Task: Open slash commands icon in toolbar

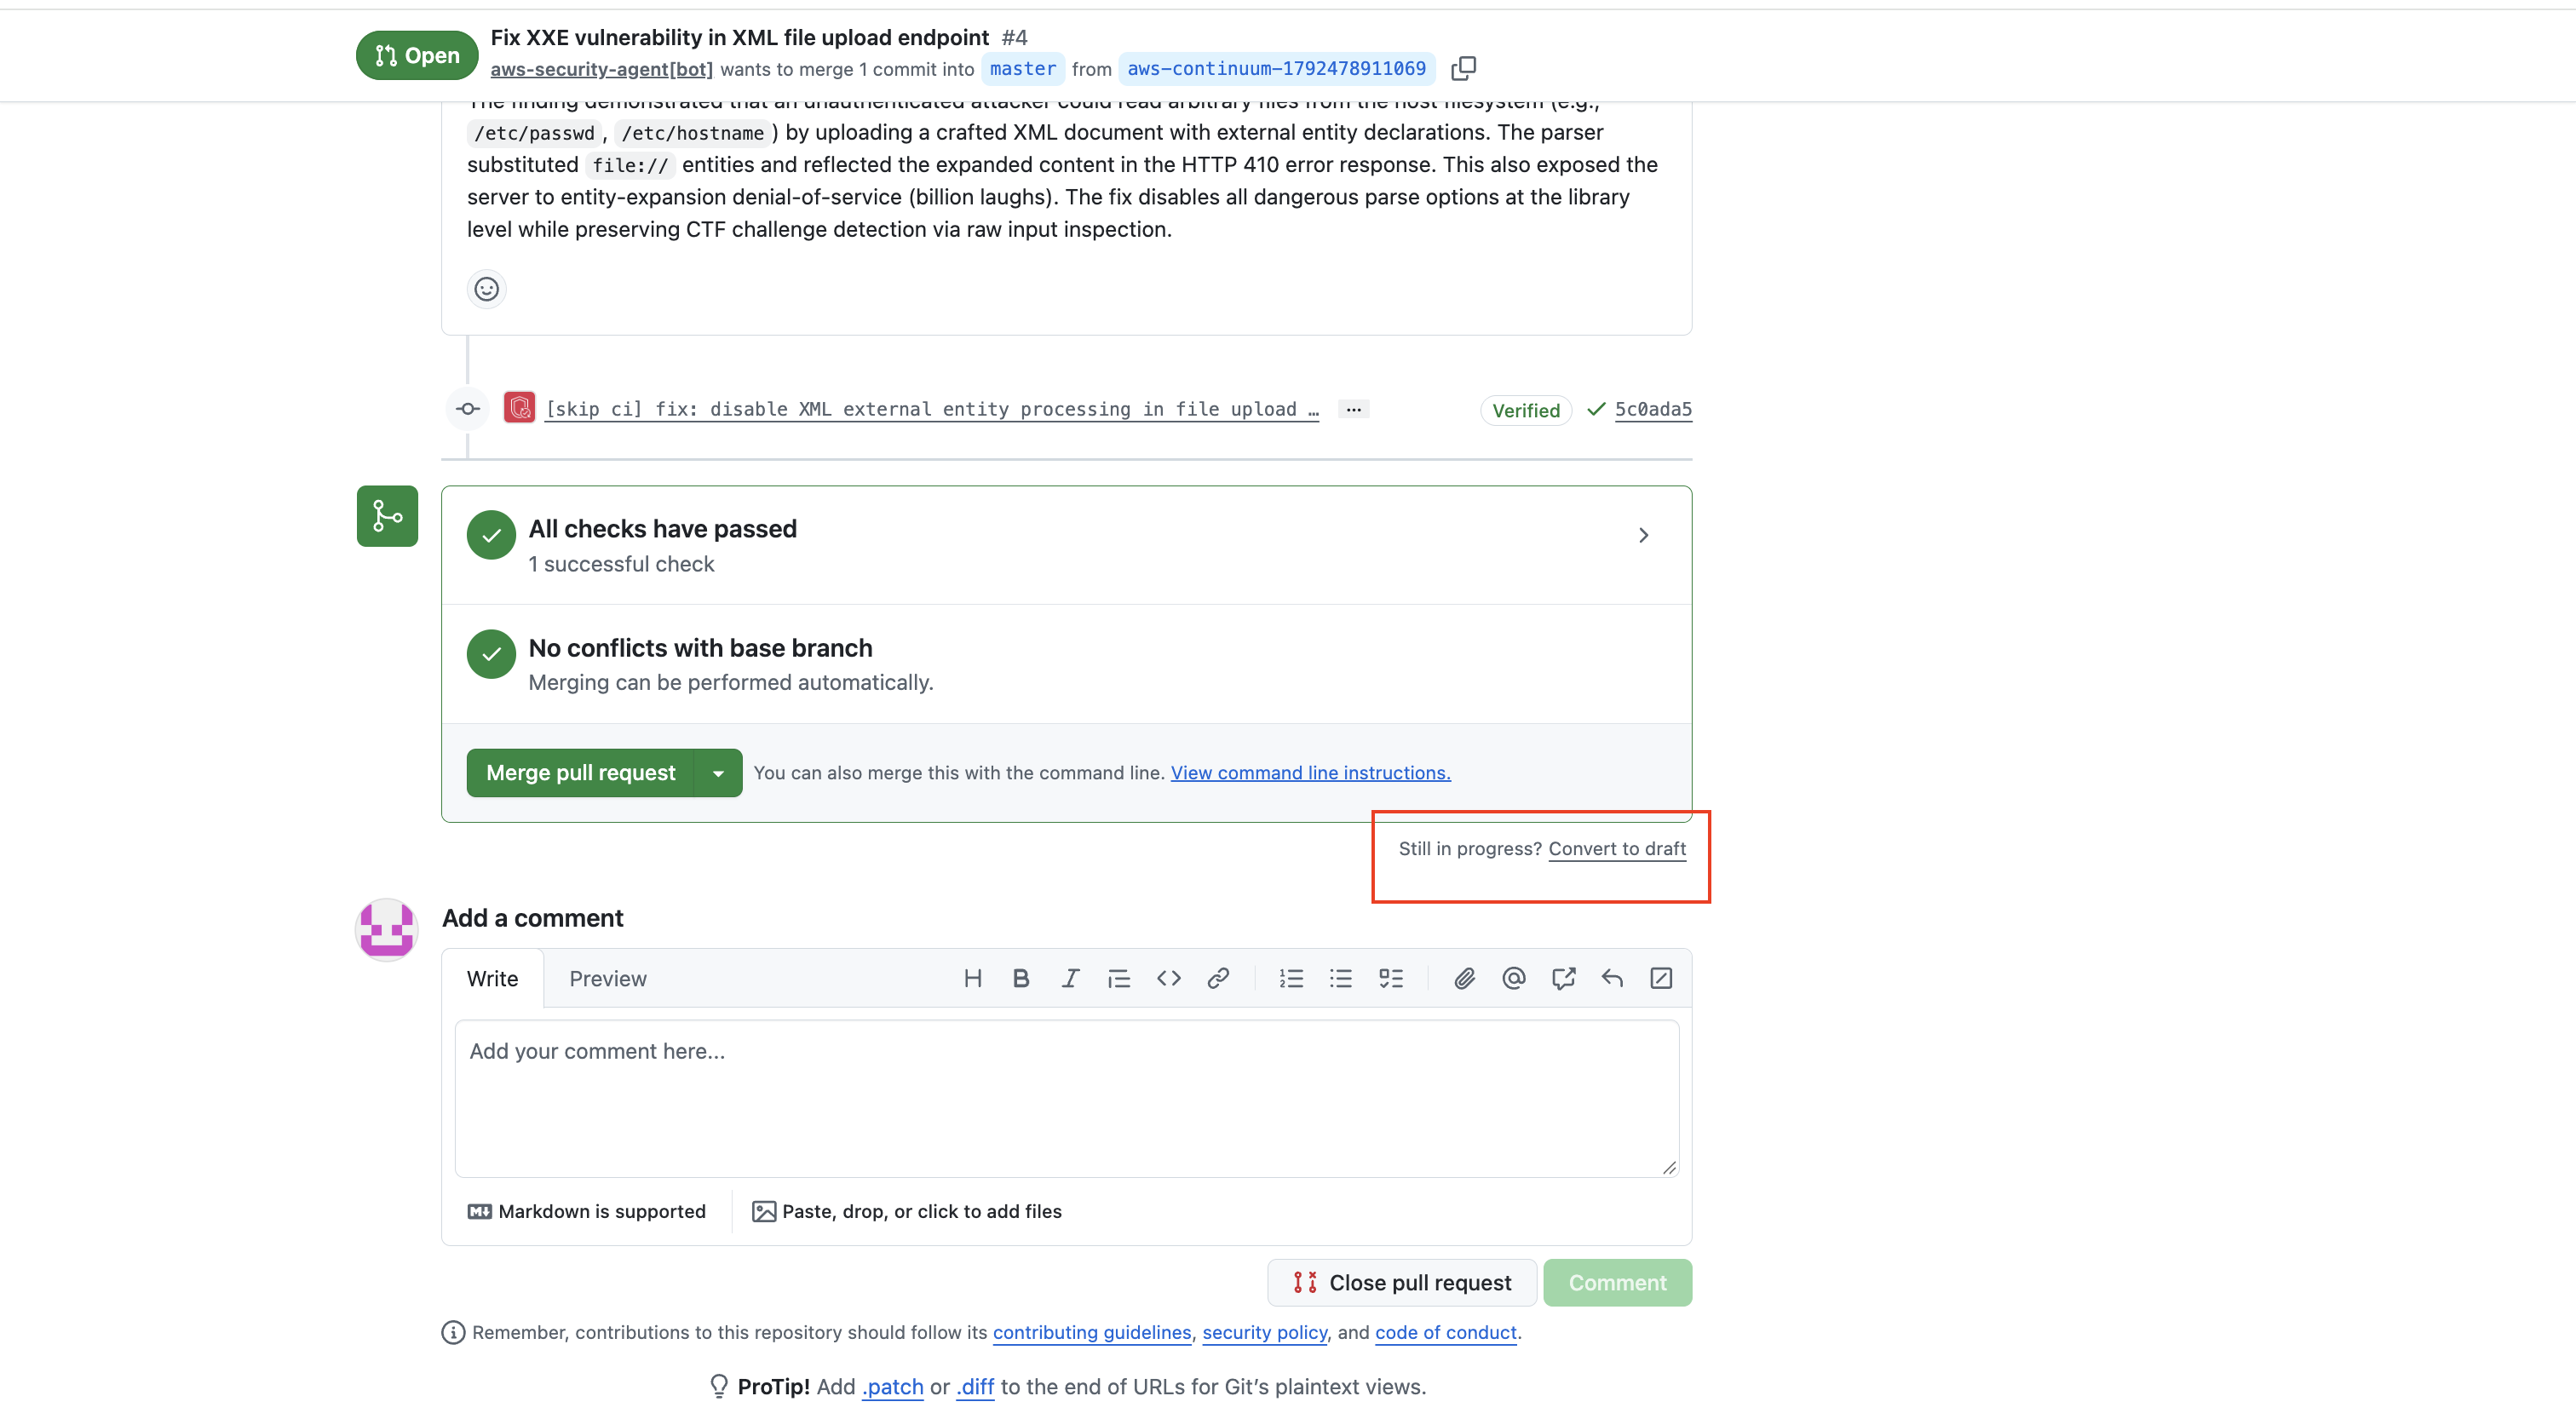Action: [1661, 978]
